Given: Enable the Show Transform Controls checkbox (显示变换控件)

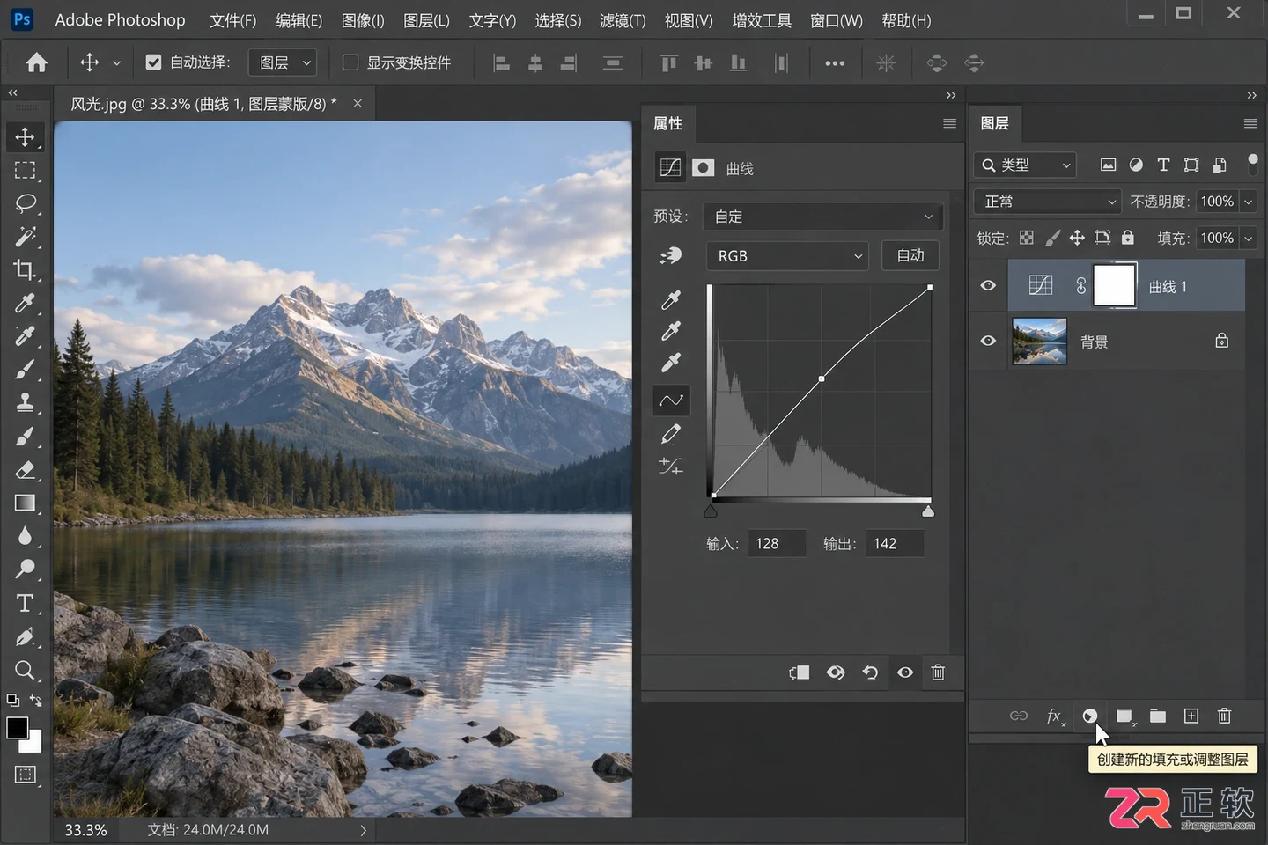Looking at the screenshot, I should coord(350,62).
